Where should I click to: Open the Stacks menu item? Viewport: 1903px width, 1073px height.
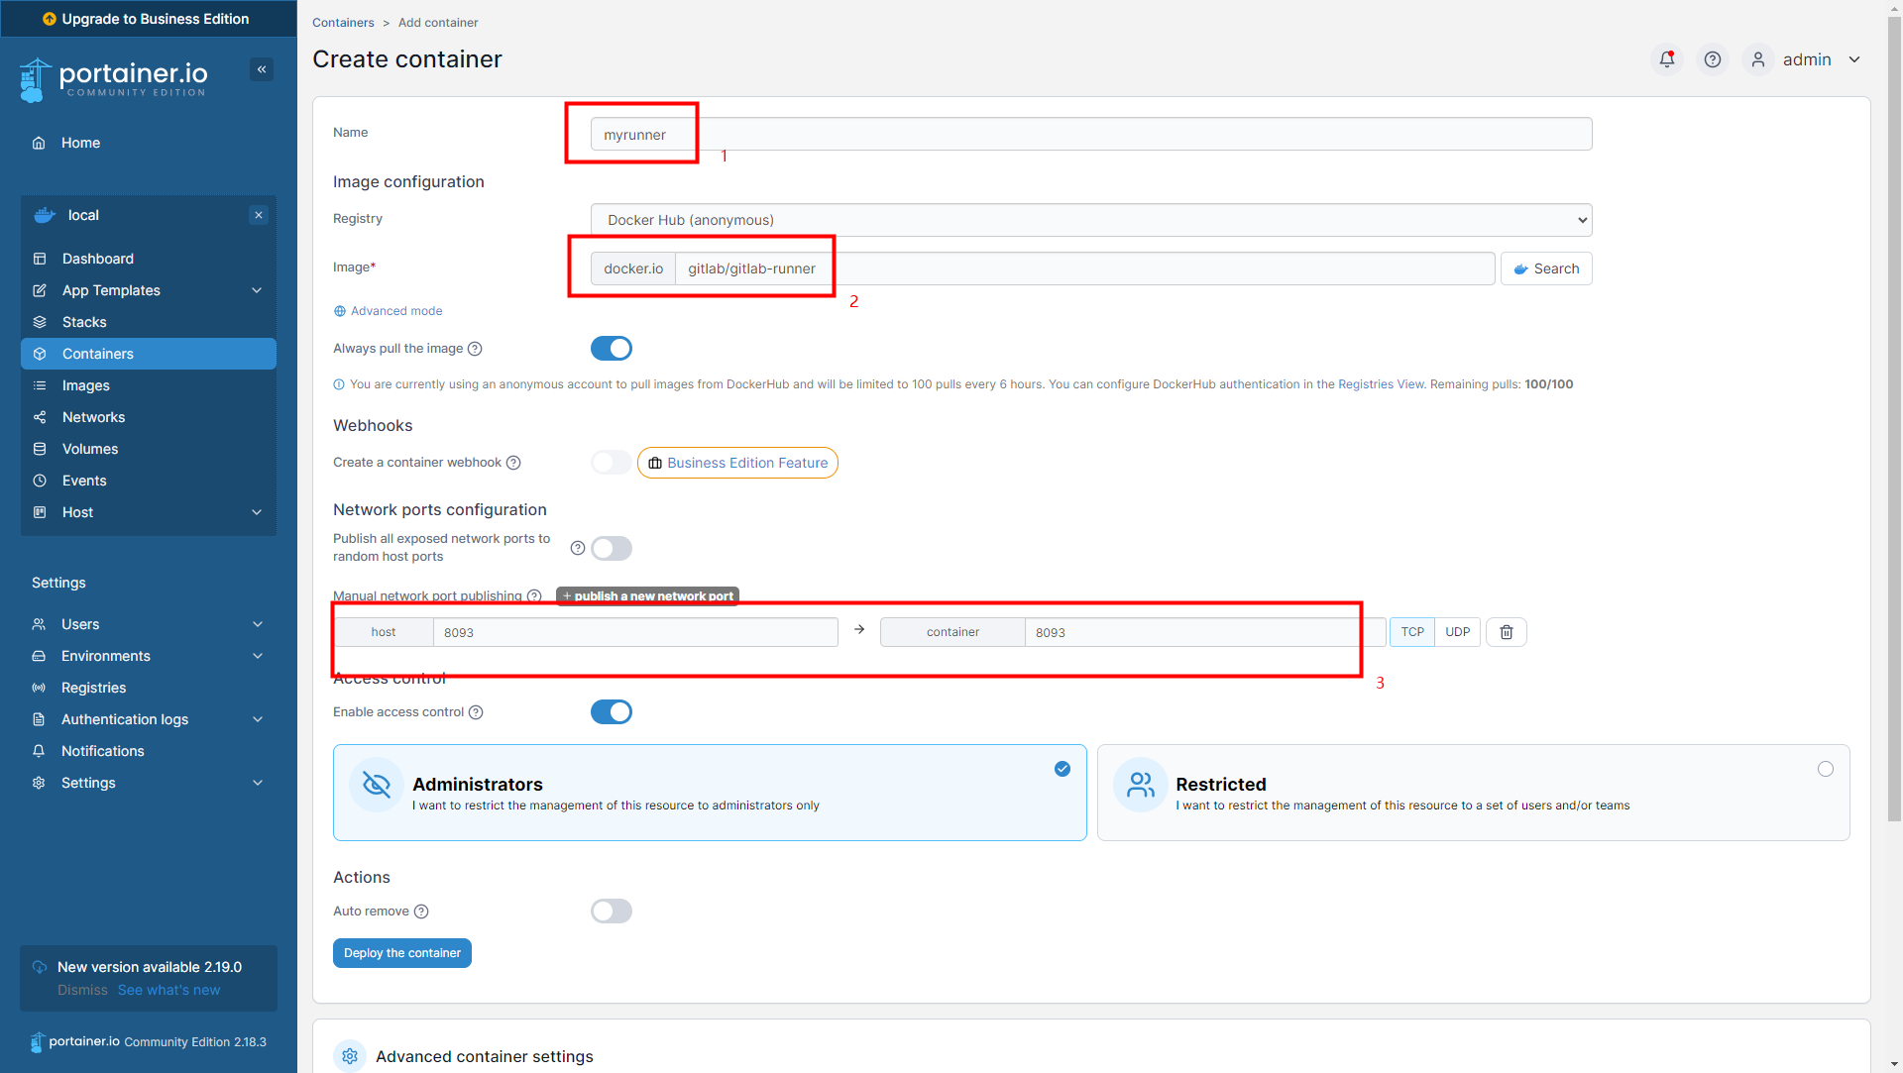point(83,322)
